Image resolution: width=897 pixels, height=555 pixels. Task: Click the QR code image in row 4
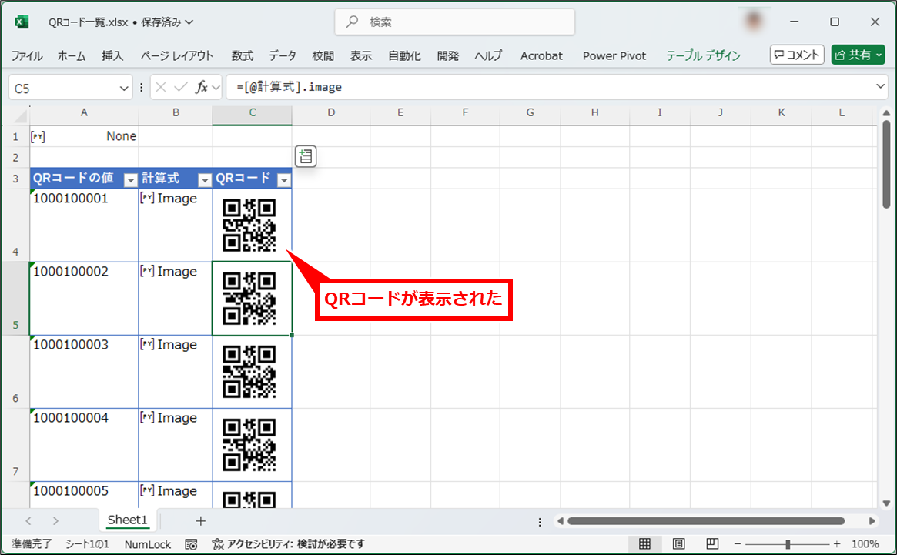(x=249, y=226)
